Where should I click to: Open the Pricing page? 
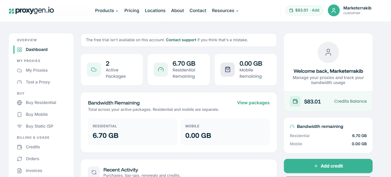point(132,11)
